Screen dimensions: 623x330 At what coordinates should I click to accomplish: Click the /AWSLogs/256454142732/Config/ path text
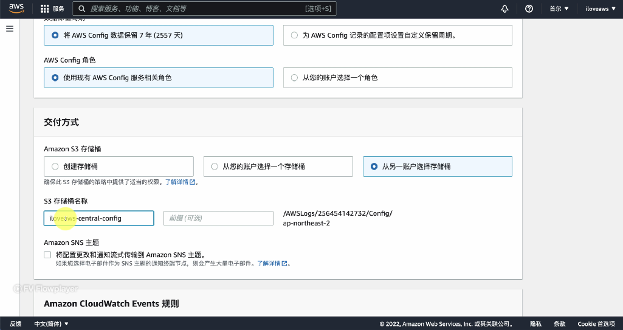pyautogui.click(x=338, y=213)
